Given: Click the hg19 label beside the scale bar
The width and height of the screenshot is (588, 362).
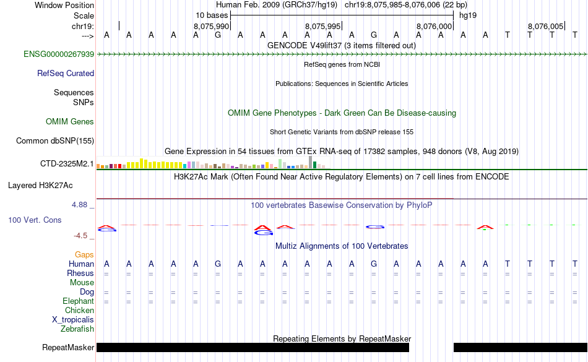Looking at the screenshot, I should pos(468,15).
